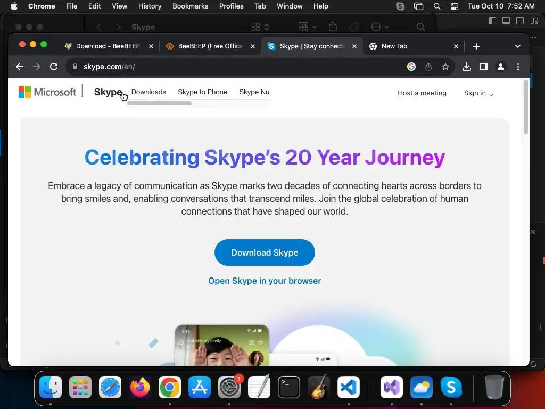Expand the Sign in dropdown
545x409 pixels.
click(478, 93)
